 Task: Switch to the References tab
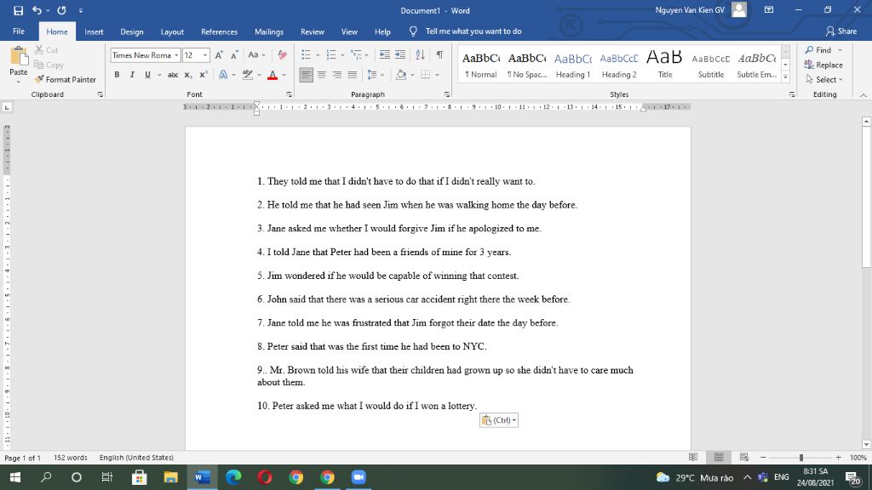point(219,31)
